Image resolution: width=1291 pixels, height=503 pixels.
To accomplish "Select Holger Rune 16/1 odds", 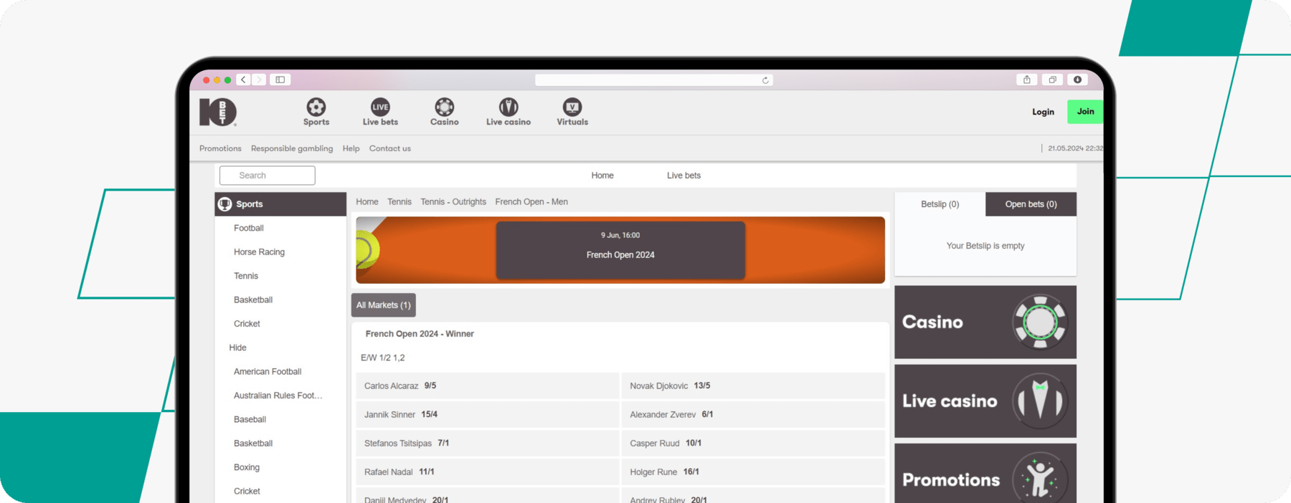I will [x=753, y=471].
